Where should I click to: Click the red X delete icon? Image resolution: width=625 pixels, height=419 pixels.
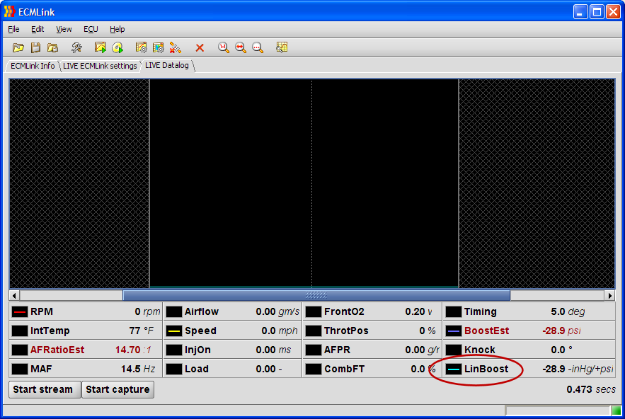click(x=200, y=47)
